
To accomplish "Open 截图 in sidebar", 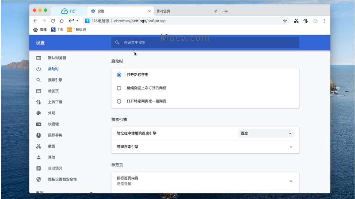I will (52, 146).
